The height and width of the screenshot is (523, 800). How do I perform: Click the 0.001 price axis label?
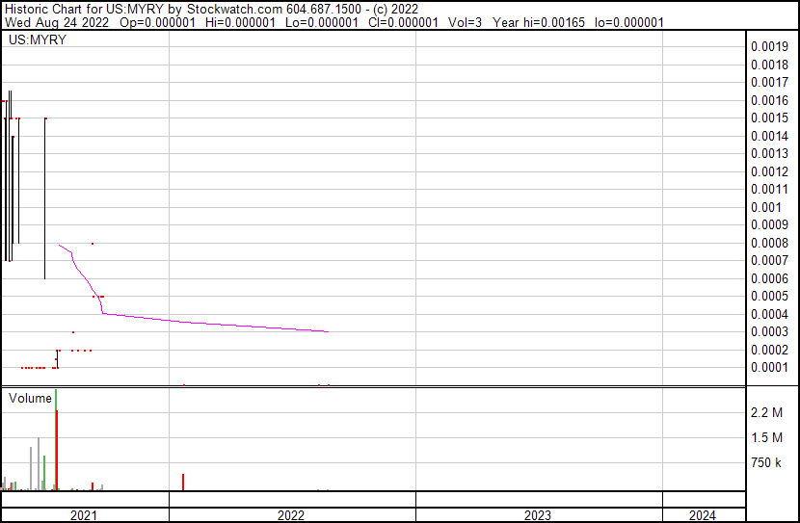point(765,207)
